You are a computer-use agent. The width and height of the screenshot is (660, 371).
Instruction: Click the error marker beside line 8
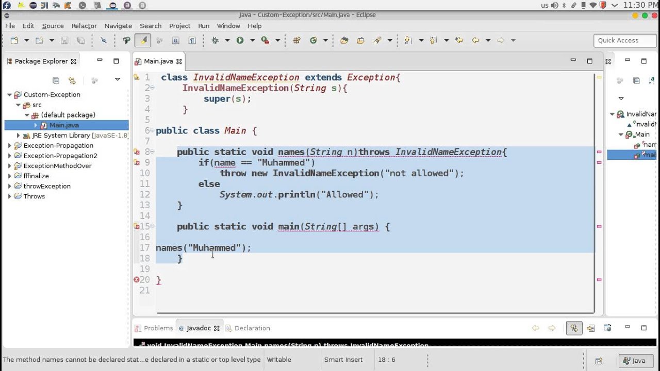137,152
